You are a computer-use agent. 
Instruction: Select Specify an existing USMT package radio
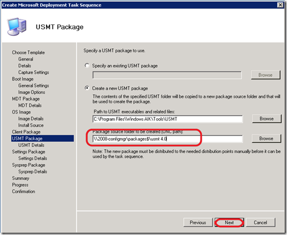tap(87, 66)
